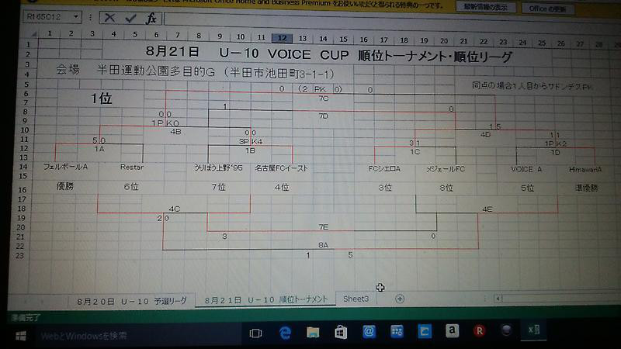Select column header 12
621x349 pixels.
pos(281,36)
